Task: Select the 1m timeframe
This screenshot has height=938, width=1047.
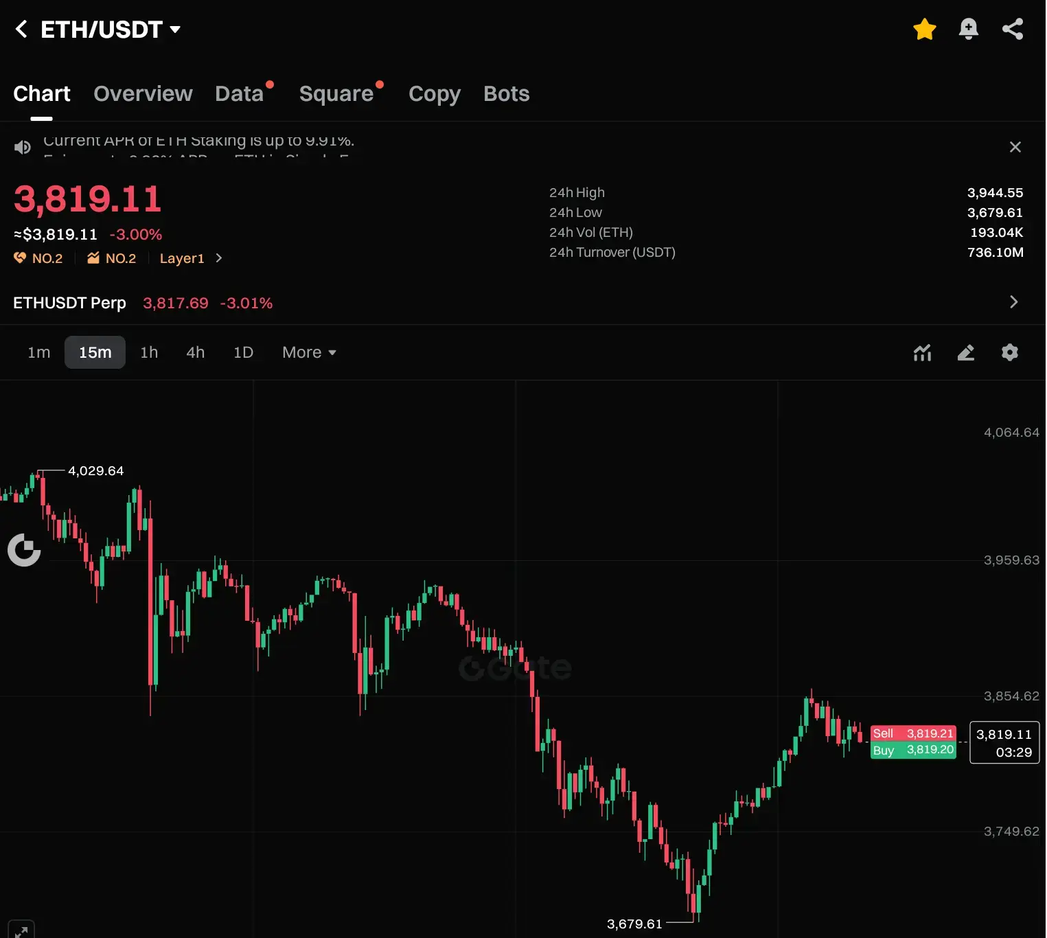Action: (x=39, y=352)
